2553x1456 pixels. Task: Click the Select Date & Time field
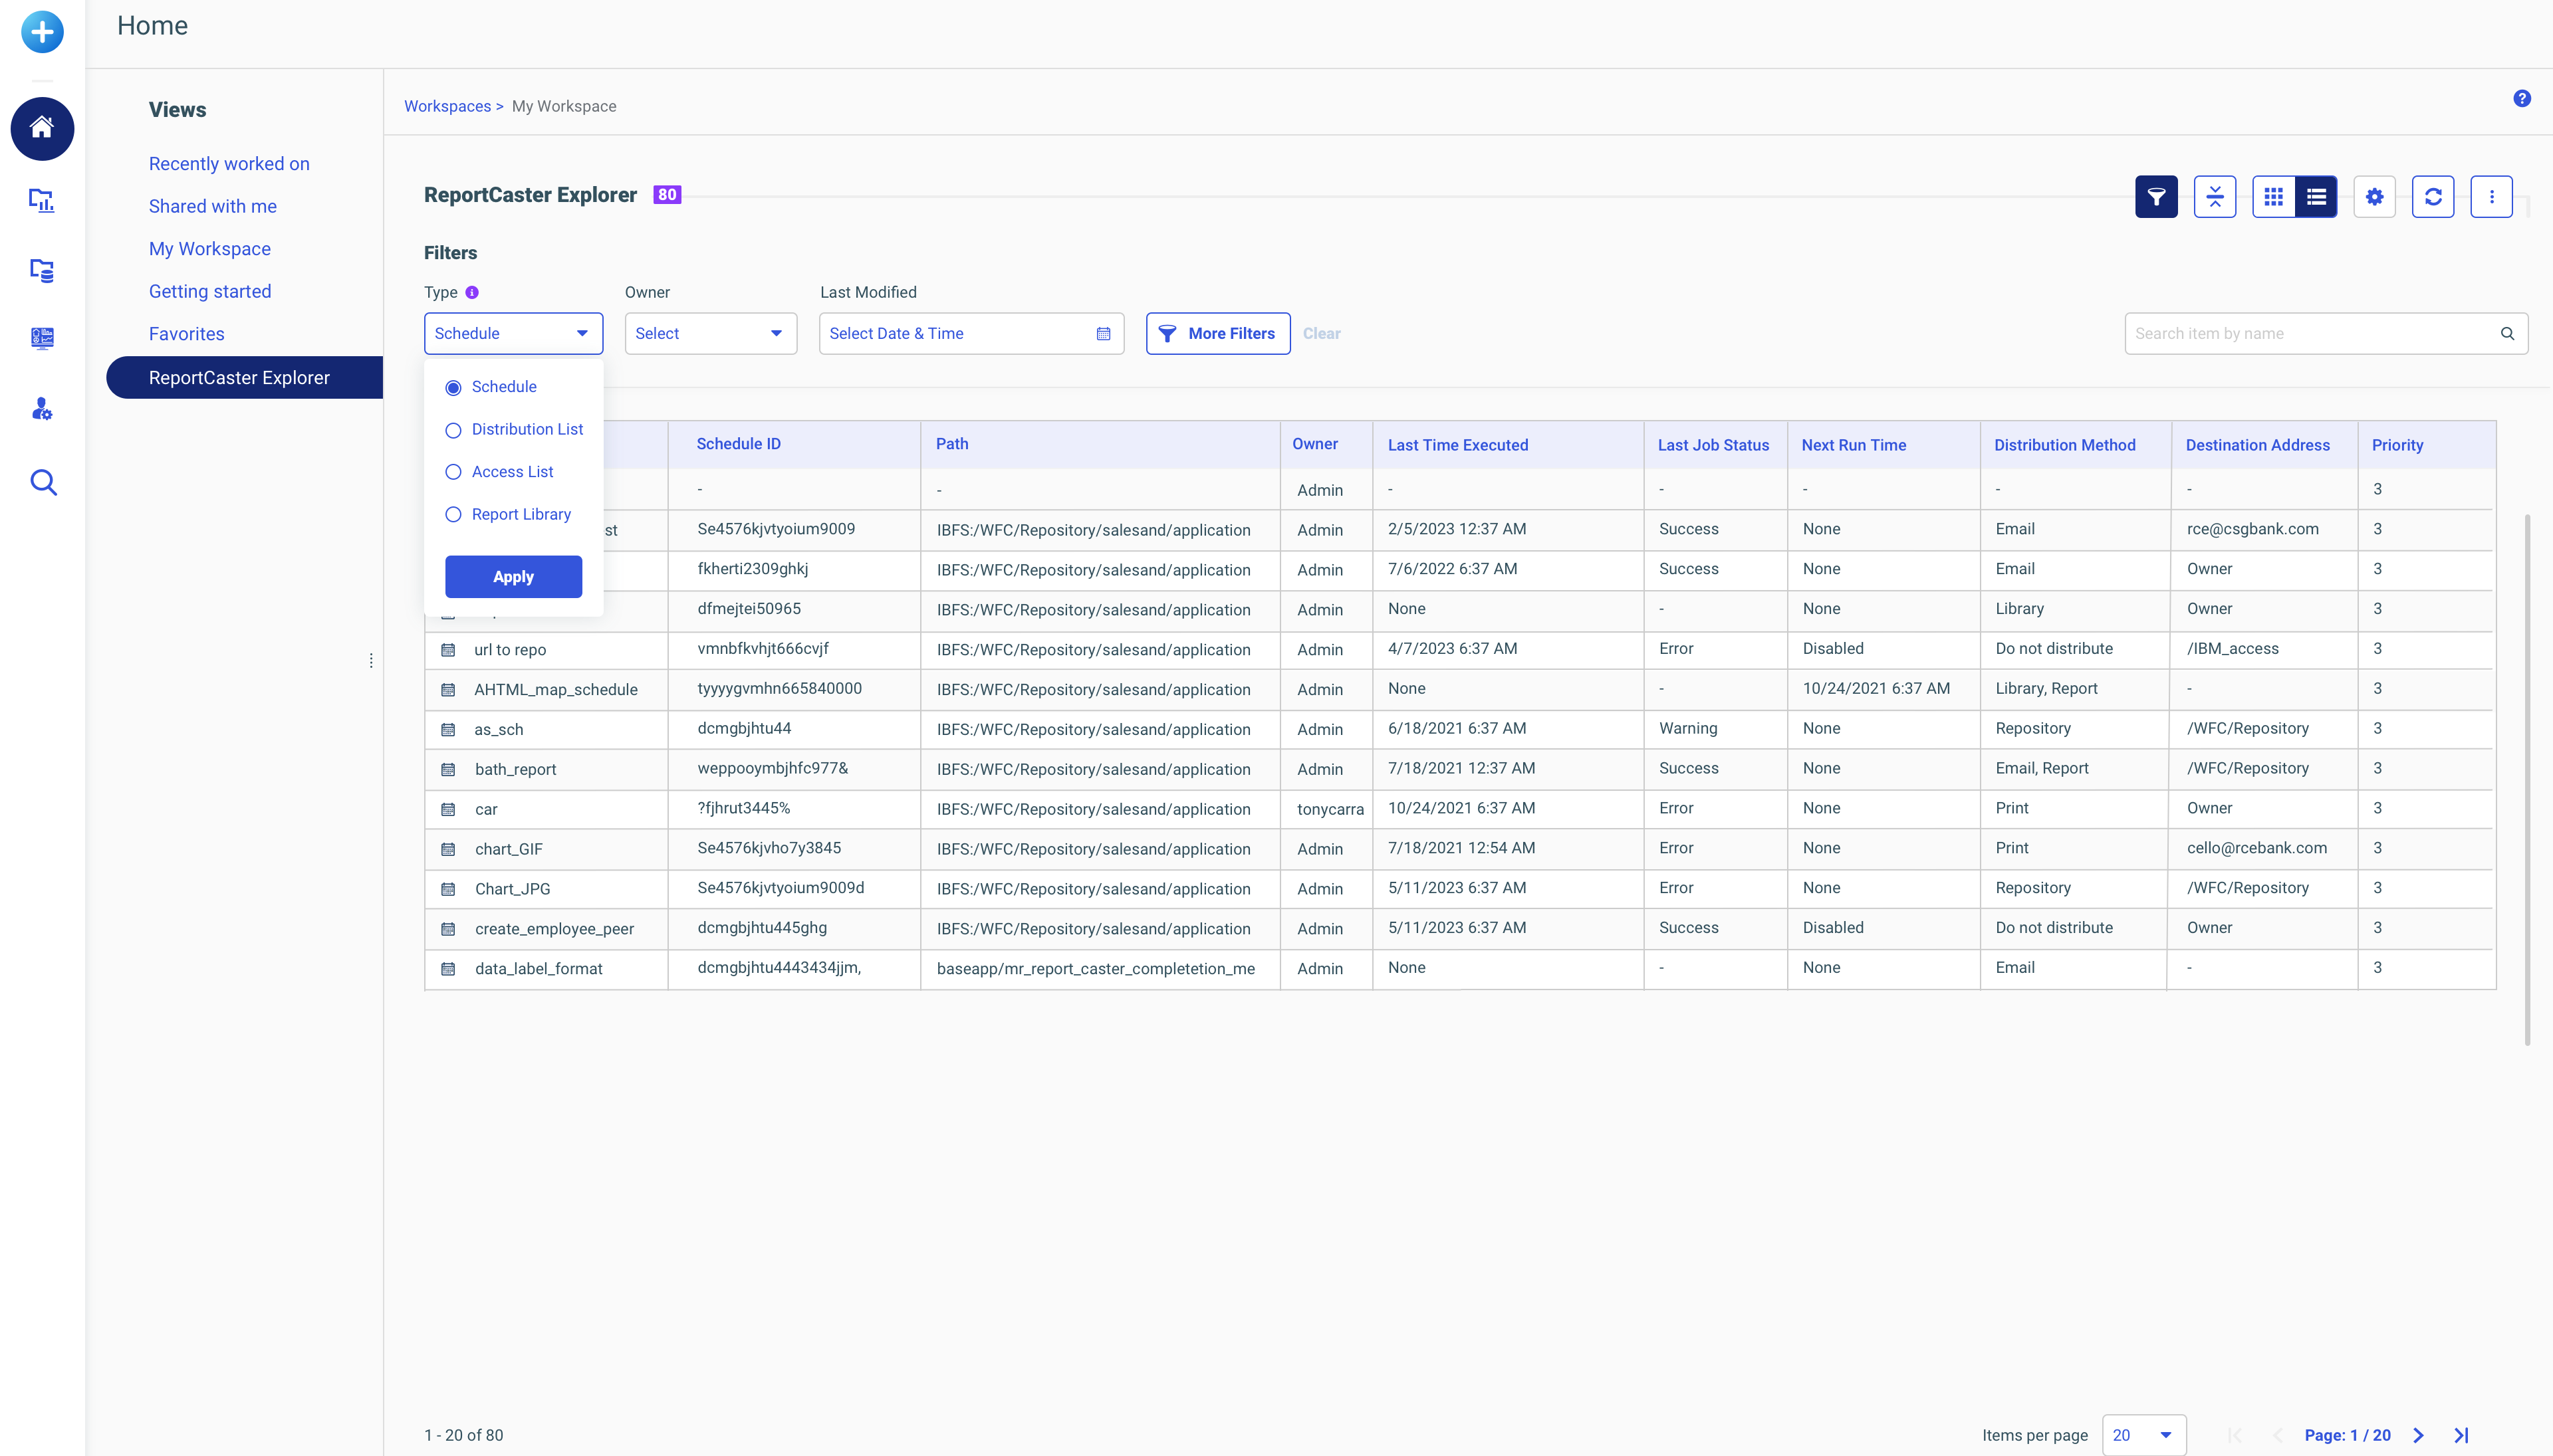click(x=971, y=333)
